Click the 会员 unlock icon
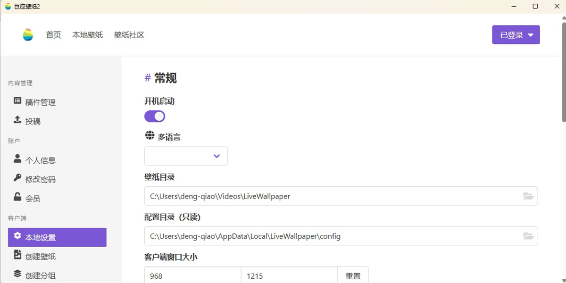The image size is (566, 283). (x=17, y=197)
